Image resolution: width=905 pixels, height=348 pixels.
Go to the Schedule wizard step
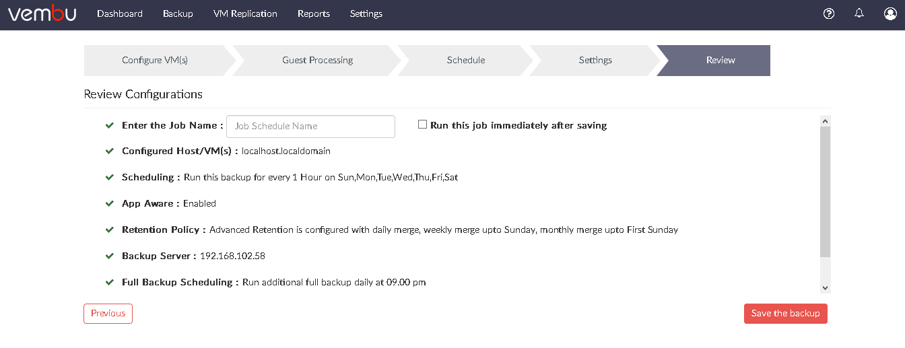coord(466,60)
